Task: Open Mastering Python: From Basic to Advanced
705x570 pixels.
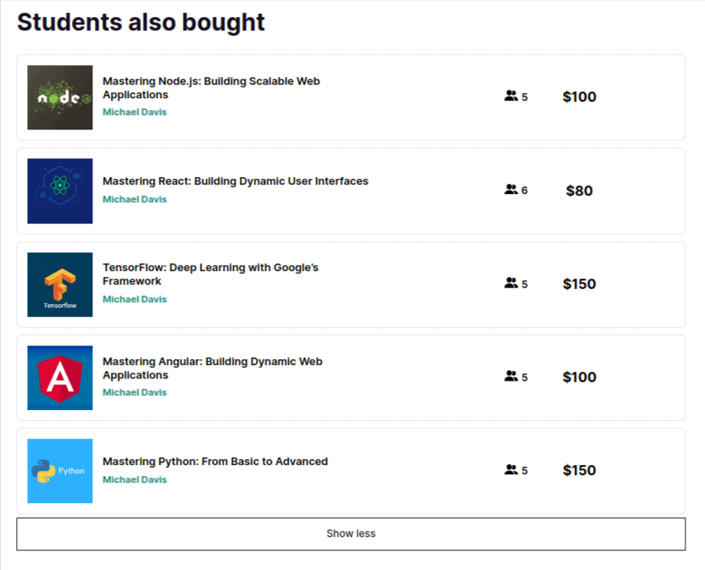Action: [x=214, y=462]
